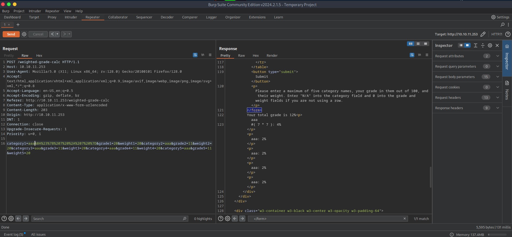Go forward to next request in history
This screenshot has width=512, height=237.
click(x=64, y=34)
